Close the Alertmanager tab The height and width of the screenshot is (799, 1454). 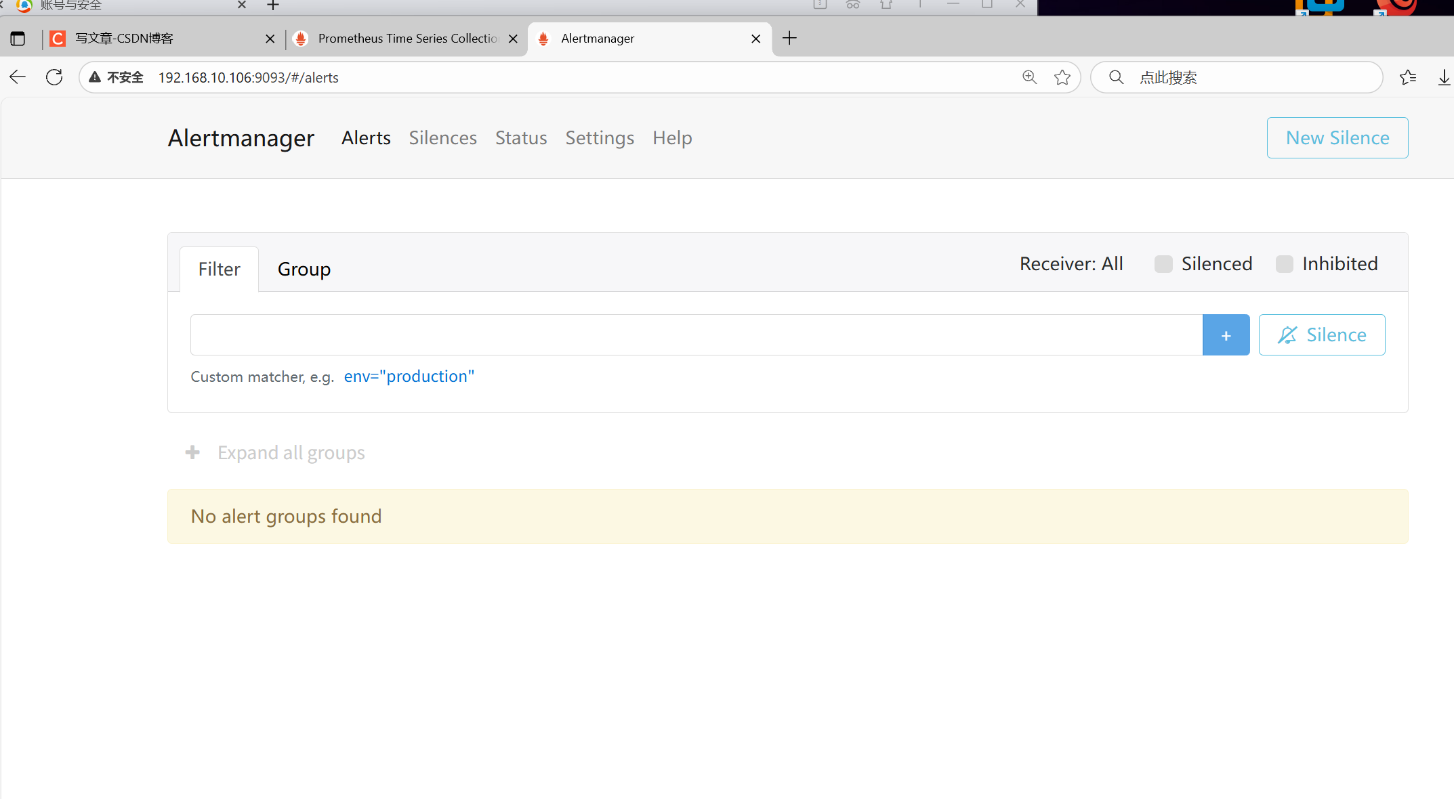click(756, 39)
